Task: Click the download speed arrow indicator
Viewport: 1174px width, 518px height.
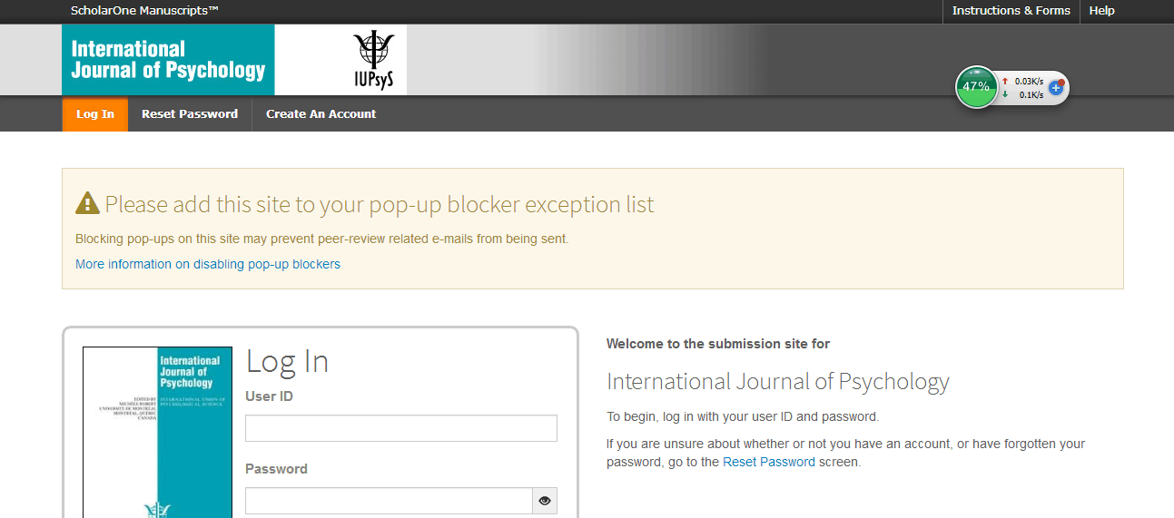Action: pos(1005,94)
